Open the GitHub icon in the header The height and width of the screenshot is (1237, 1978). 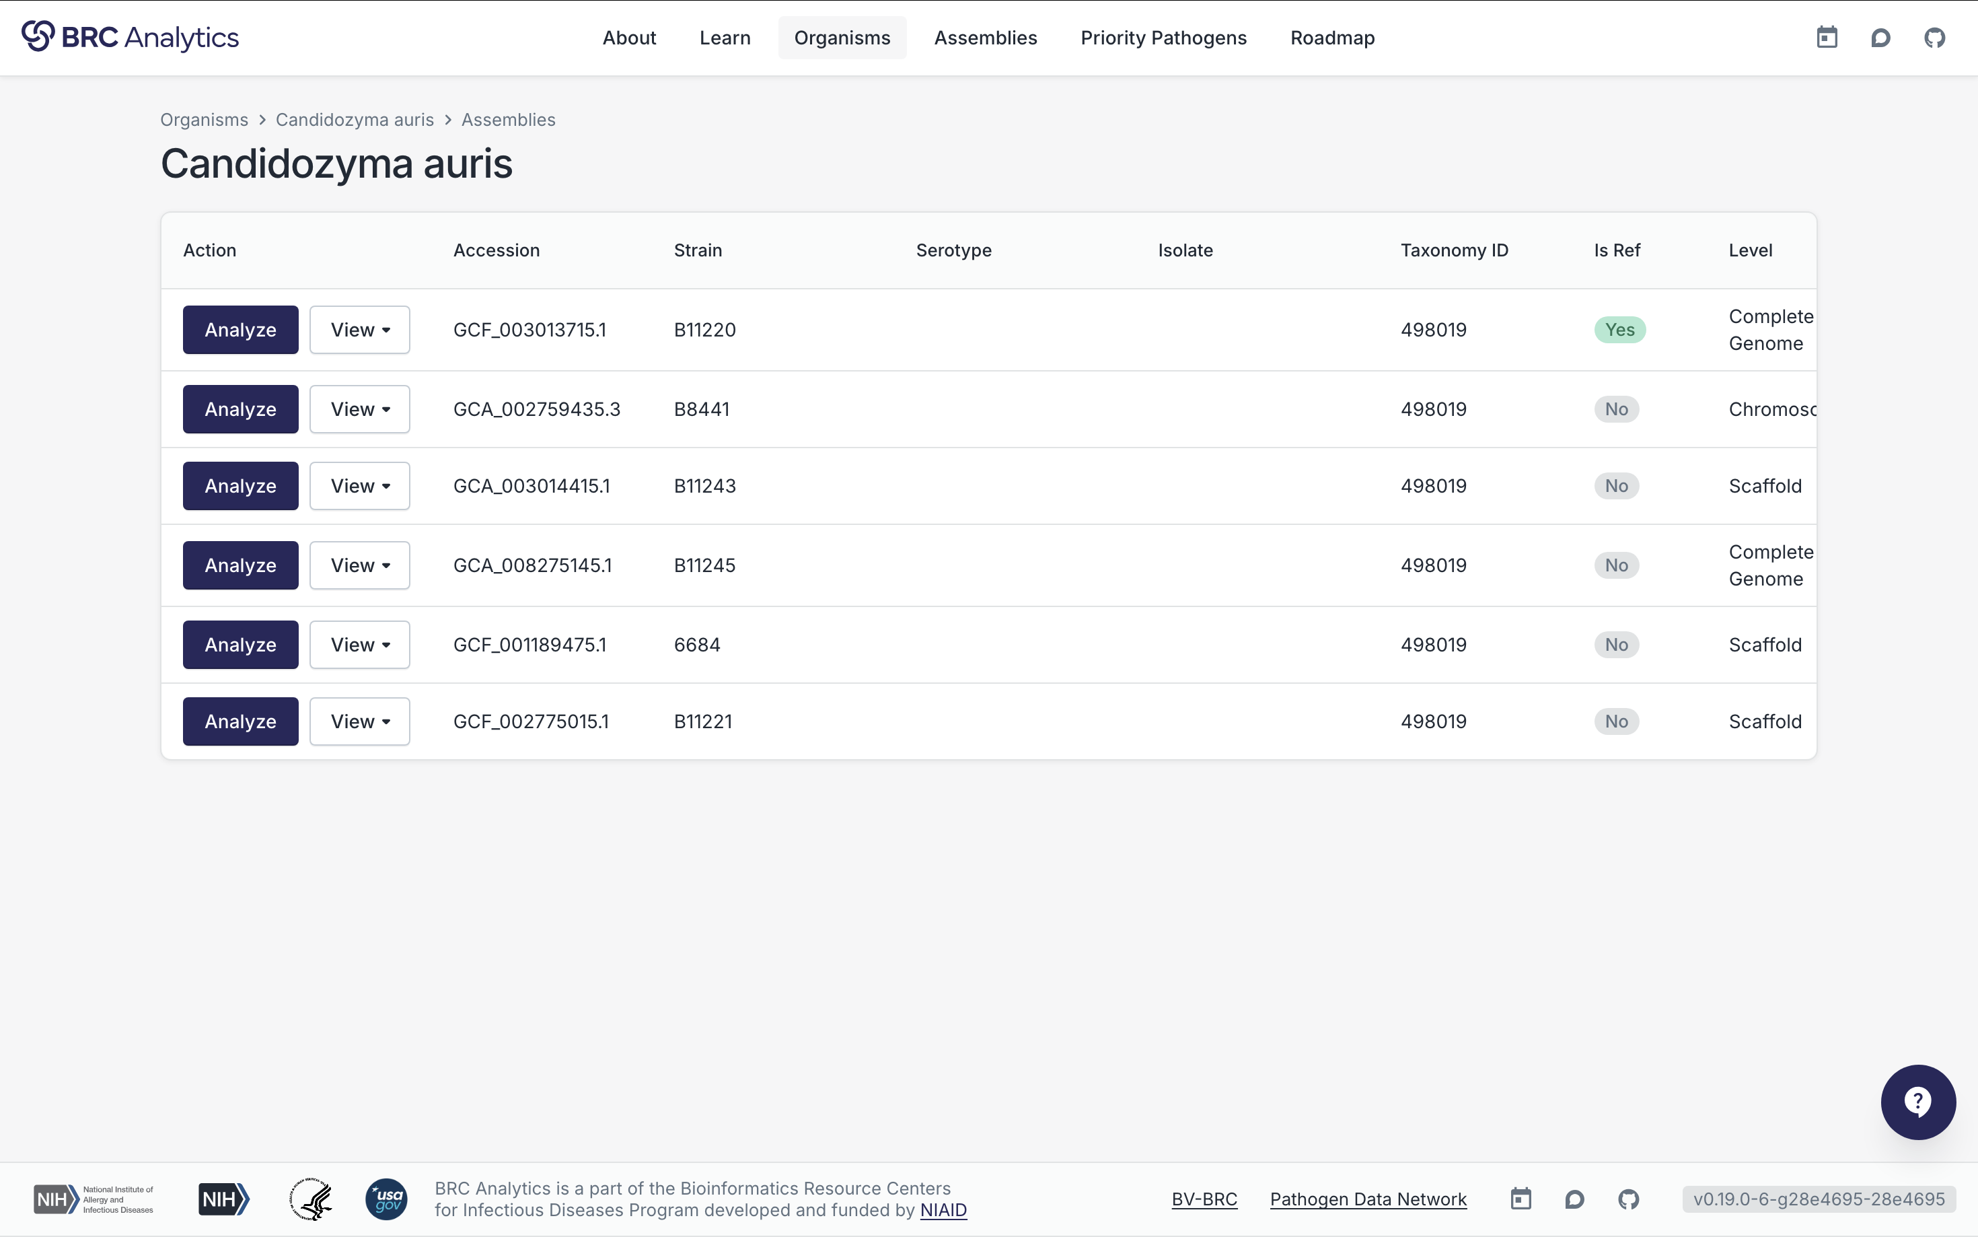(1934, 38)
